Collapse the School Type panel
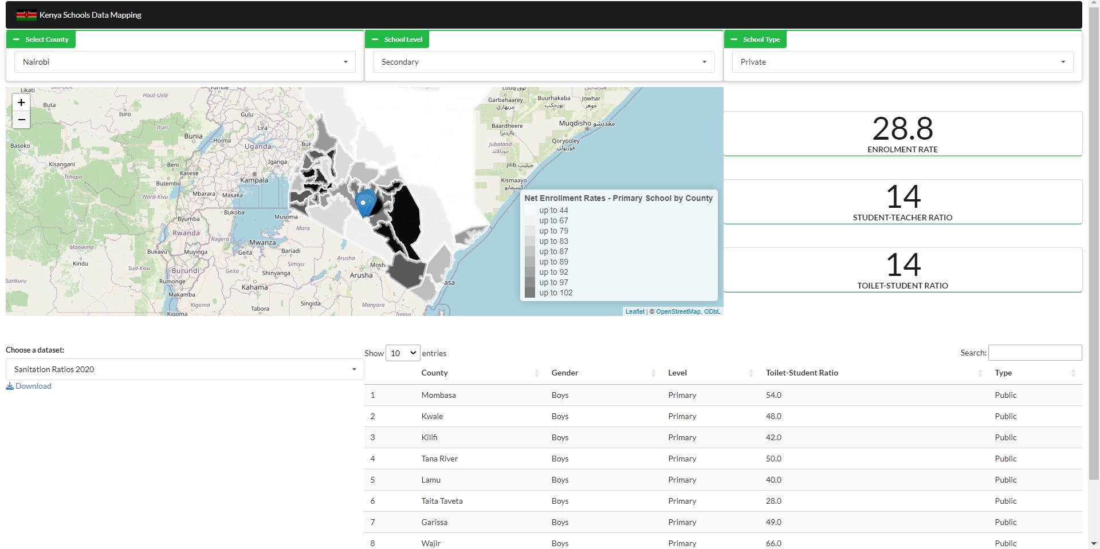The image size is (1100, 549). tap(734, 40)
